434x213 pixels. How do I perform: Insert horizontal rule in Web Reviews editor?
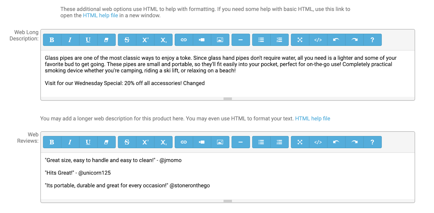241,142
